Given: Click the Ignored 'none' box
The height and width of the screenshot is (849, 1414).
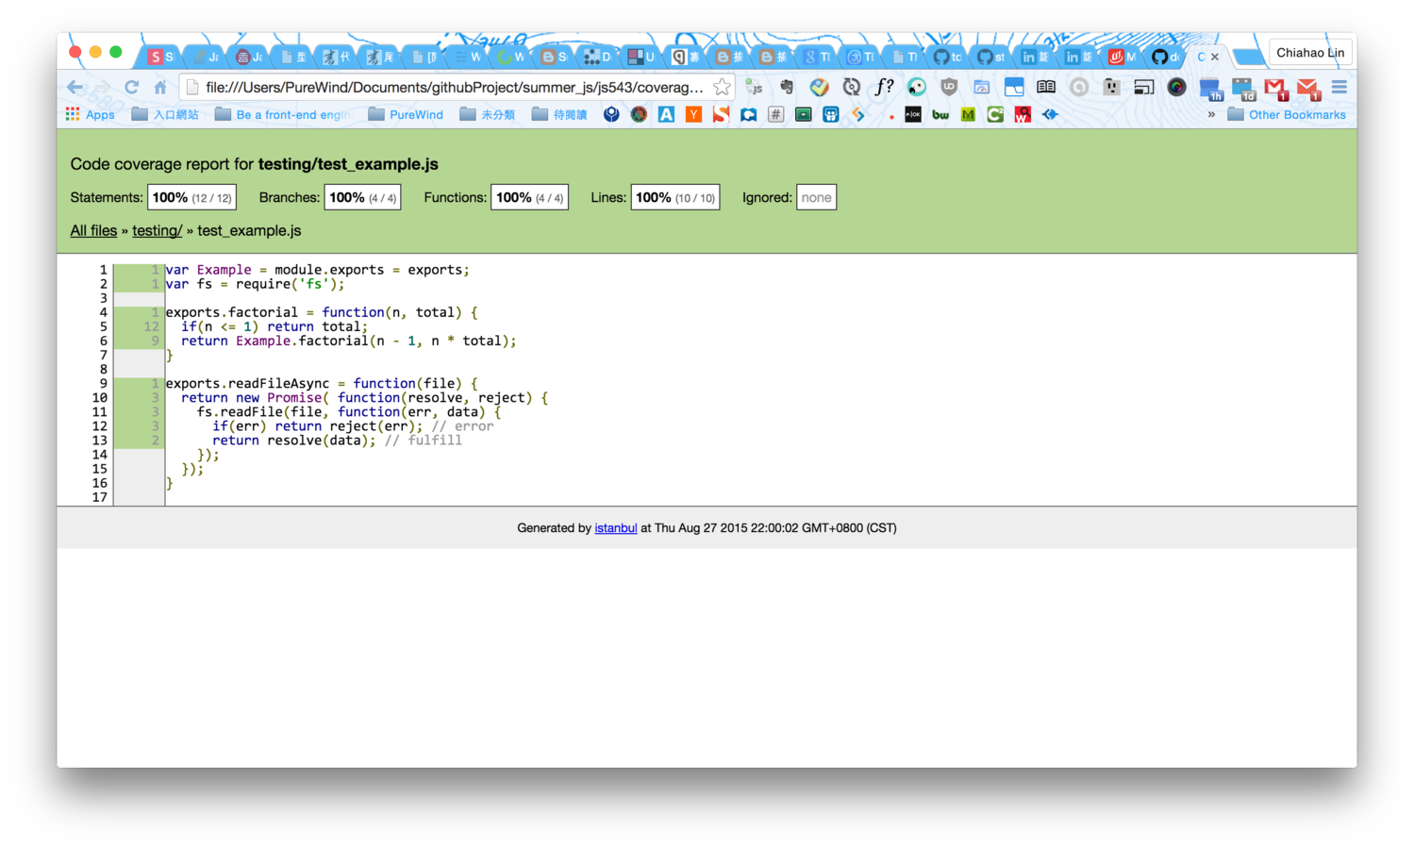Looking at the screenshot, I should click(816, 197).
